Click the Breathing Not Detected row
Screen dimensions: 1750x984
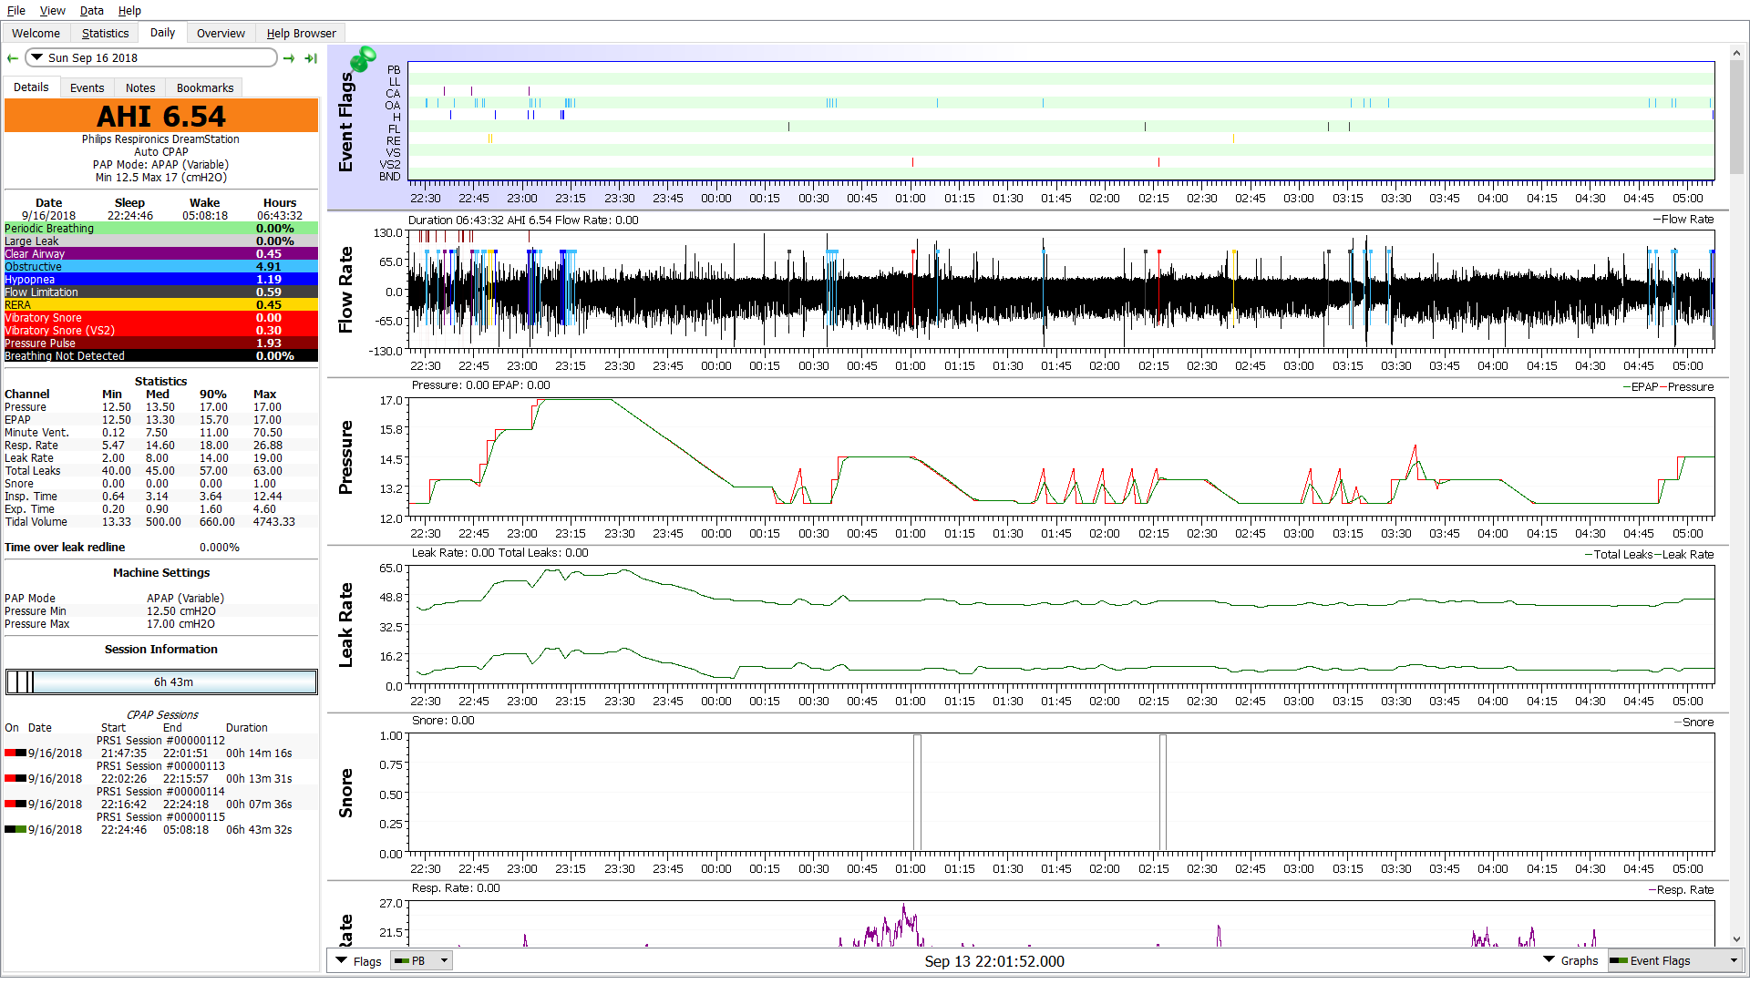pyautogui.click(x=161, y=356)
